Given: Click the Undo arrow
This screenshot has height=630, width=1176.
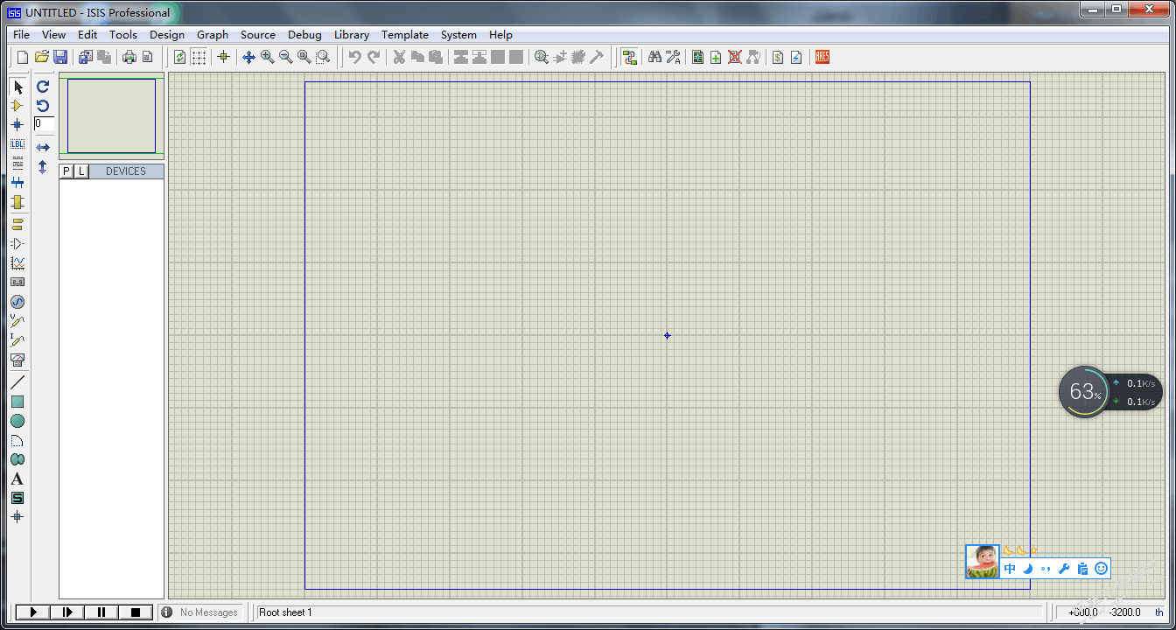Looking at the screenshot, I should pyautogui.click(x=354, y=57).
